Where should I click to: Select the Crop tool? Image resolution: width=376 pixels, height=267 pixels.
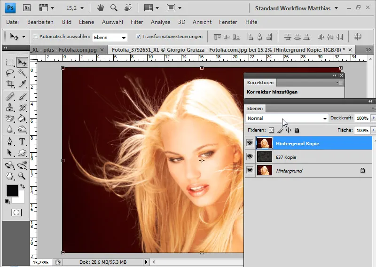tap(9, 84)
